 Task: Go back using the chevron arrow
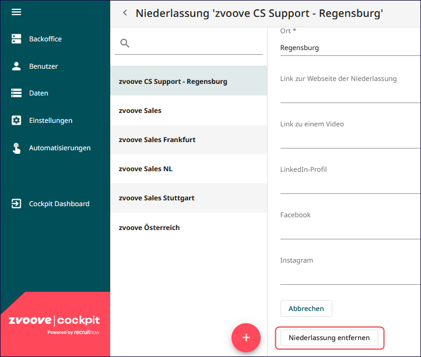(x=125, y=13)
